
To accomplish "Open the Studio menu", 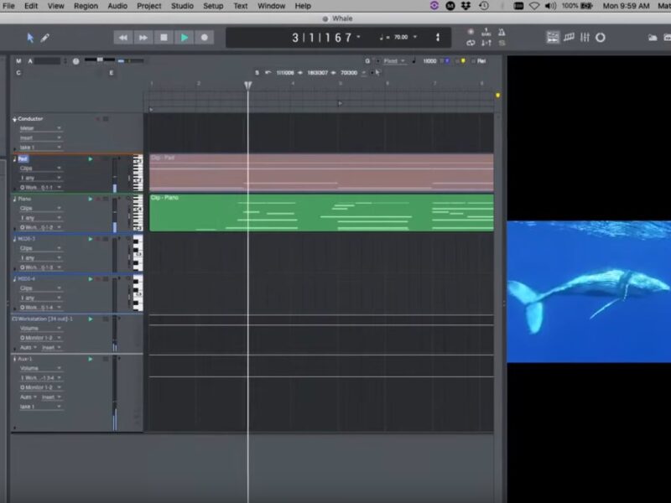I will [x=182, y=6].
